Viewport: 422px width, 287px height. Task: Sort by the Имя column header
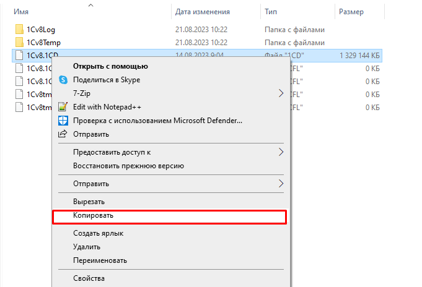[x=21, y=12]
